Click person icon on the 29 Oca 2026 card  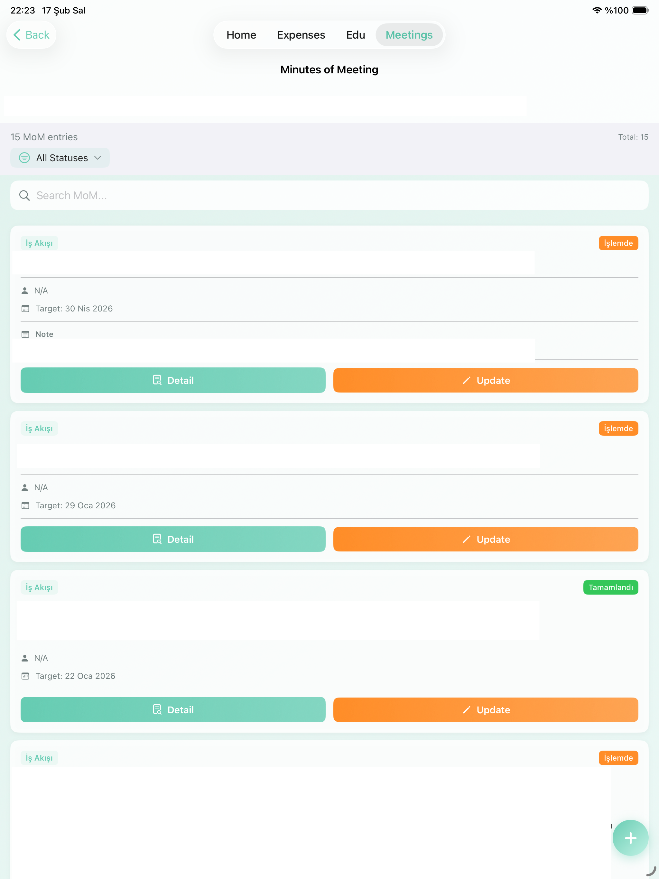pyautogui.click(x=25, y=487)
